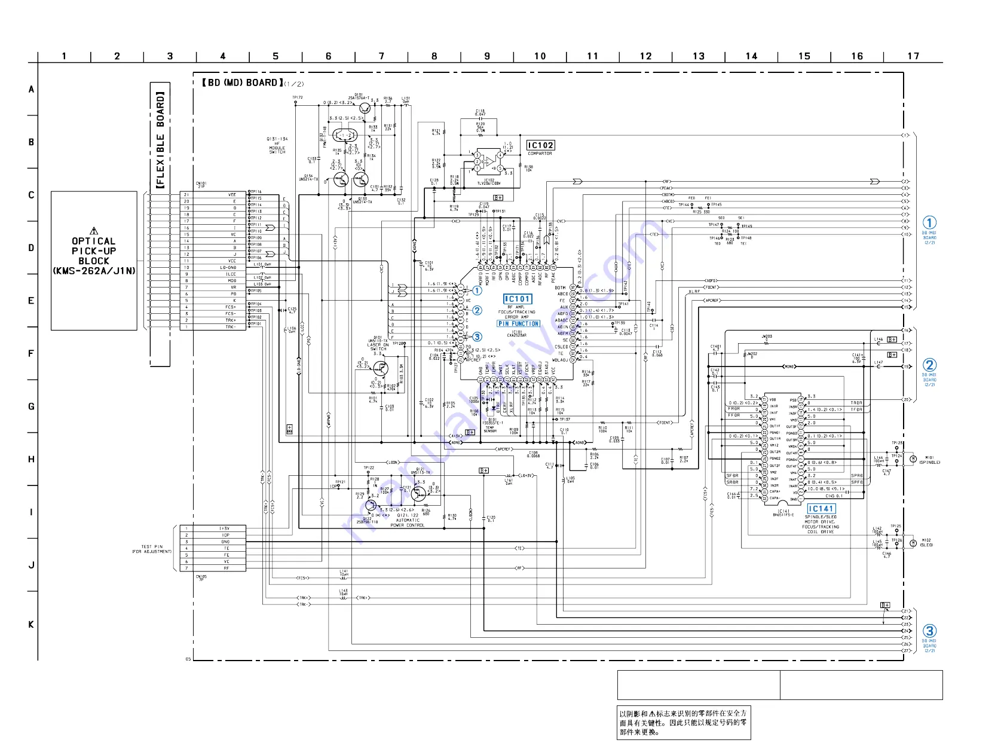The width and height of the screenshot is (1004, 755).
Task: Click the TP172 test point label
Action: [x=298, y=97]
